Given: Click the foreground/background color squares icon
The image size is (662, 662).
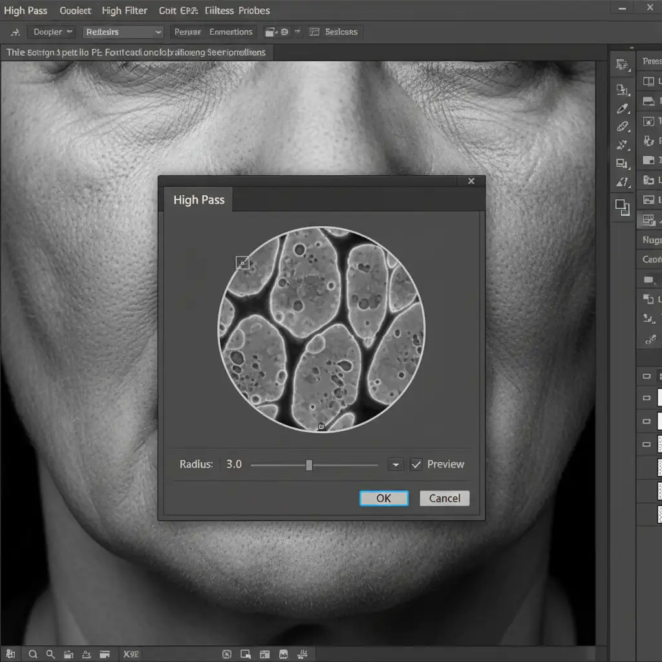Looking at the screenshot, I should 622,207.
